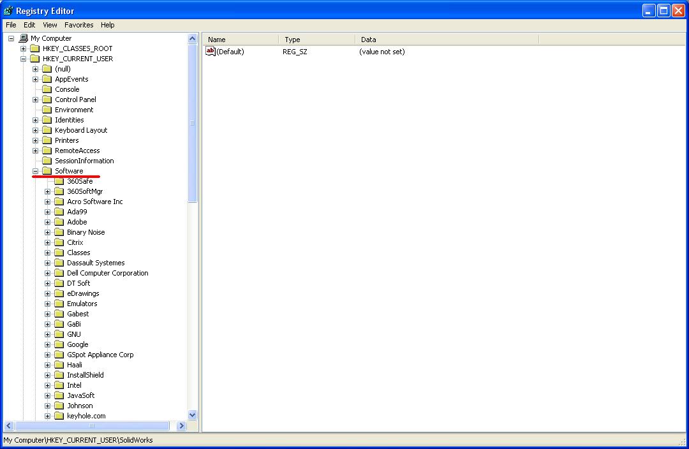689x449 pixels.
Task: Collapse the My Computer root node
Action: click(11, 39)
